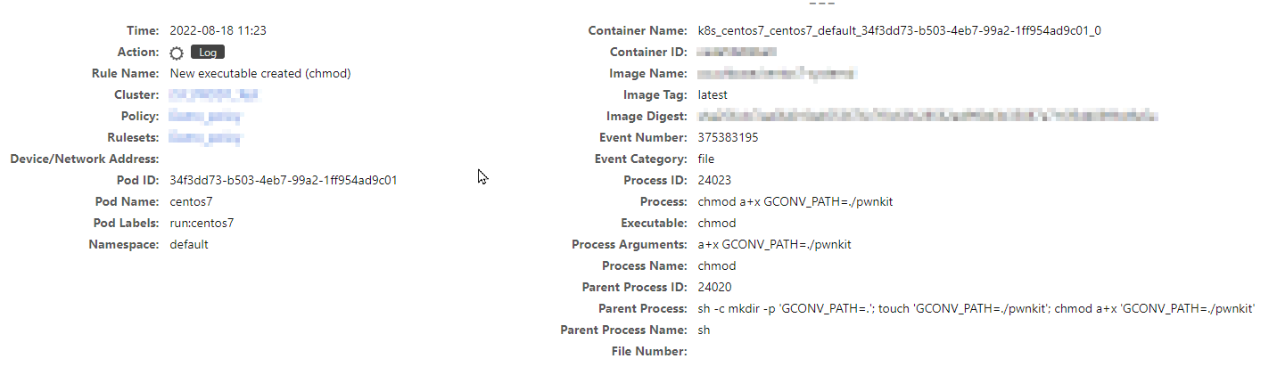The width and height of the screenshot is (1277, 367).
Task: Click the Time value 2022-08-18 11:23
Action: 218,31
